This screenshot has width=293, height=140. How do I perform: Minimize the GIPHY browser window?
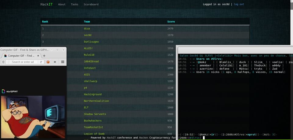click(52, 50)
